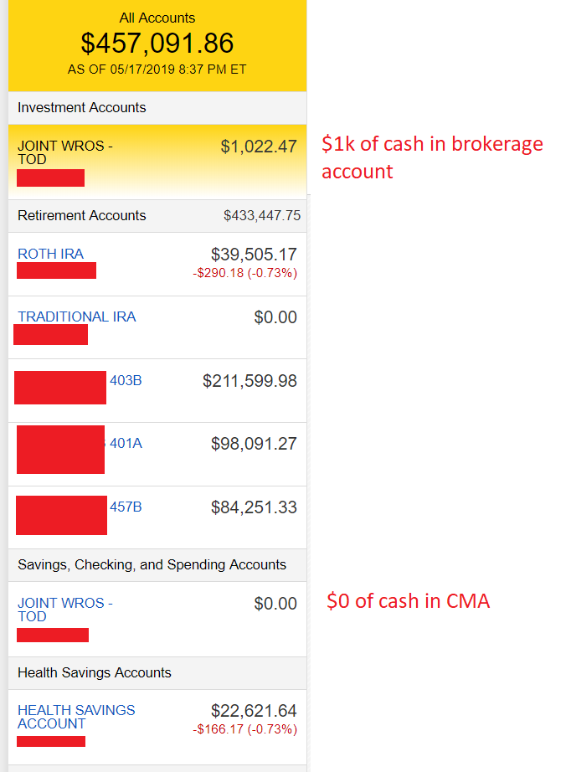
Task: Click the $211,599.98 balance for 403B
Action: point(249,381)
